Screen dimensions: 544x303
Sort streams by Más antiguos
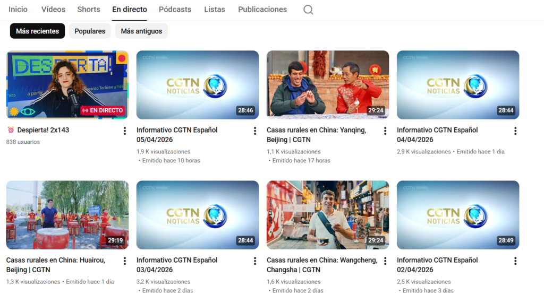141,31
